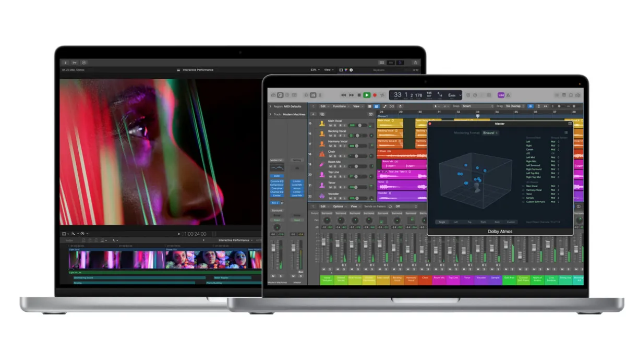Open the Final Cut zoom percentage dropdown
Image resolution: width=626 pixels, height=352 pixels.
point(315,69)
